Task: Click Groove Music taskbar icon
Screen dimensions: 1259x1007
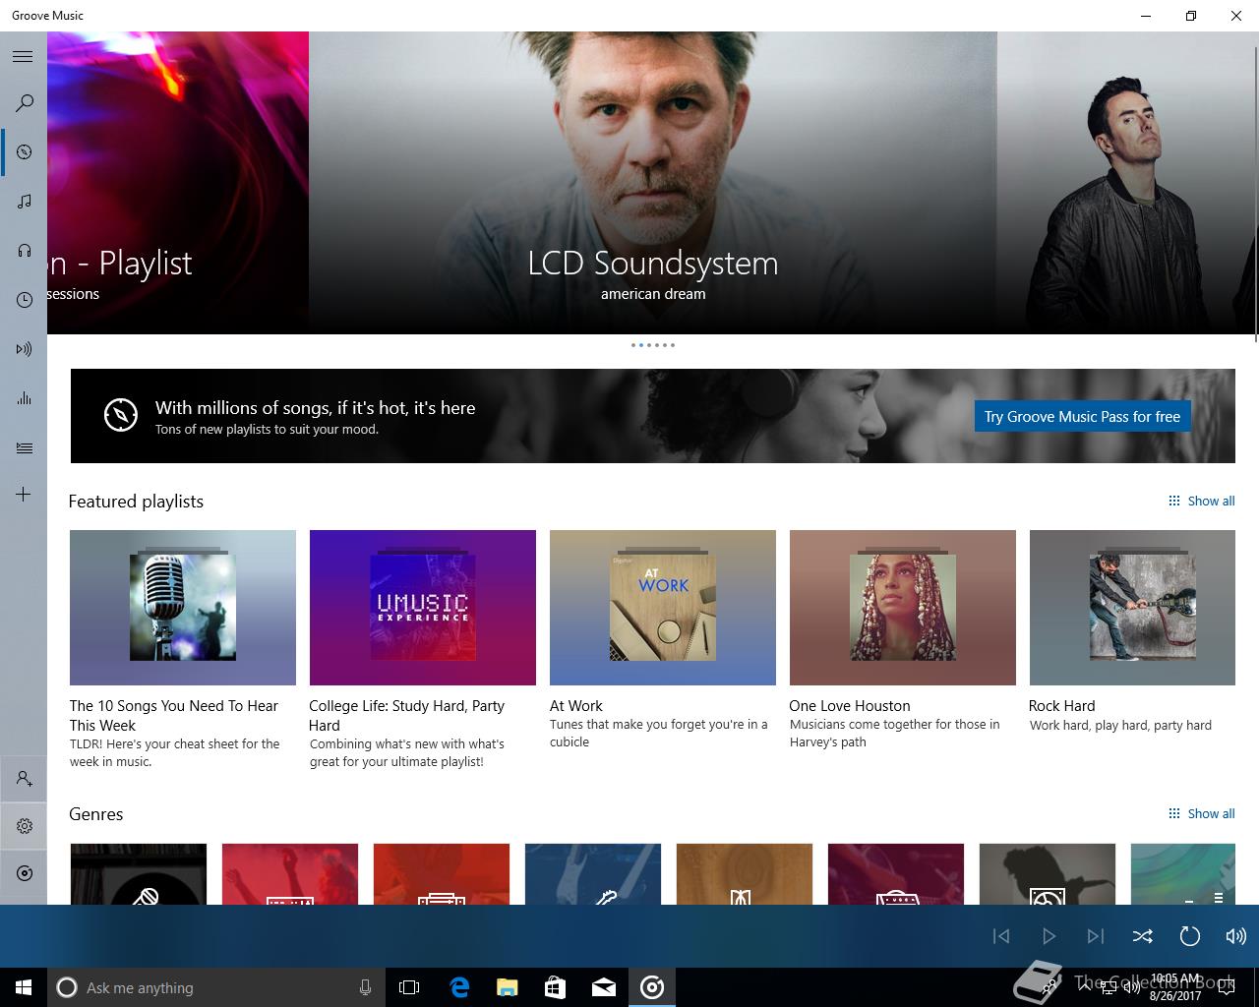Action: tap(652, 987)
